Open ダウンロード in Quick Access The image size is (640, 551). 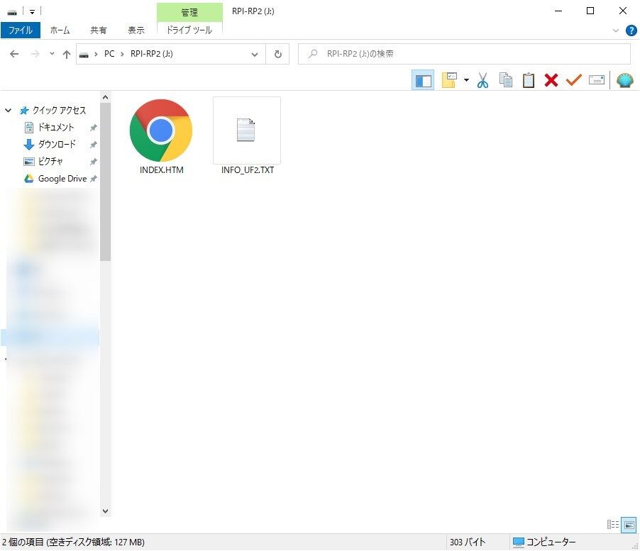pyautogui.click(x=57, y=145)
